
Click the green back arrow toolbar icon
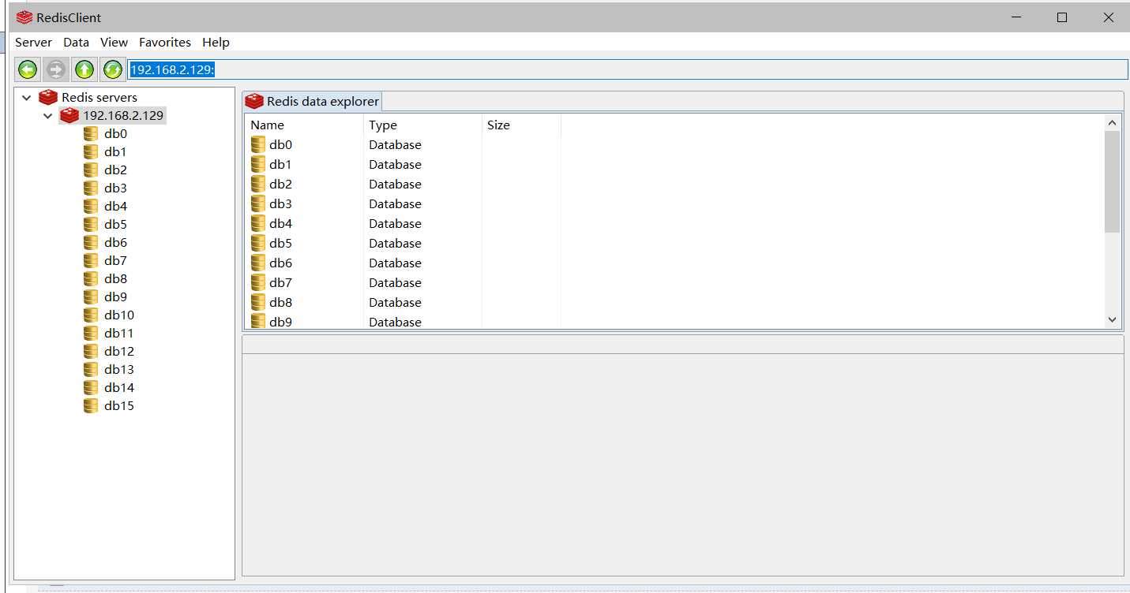pyautogui.click(x=28, y=69)
